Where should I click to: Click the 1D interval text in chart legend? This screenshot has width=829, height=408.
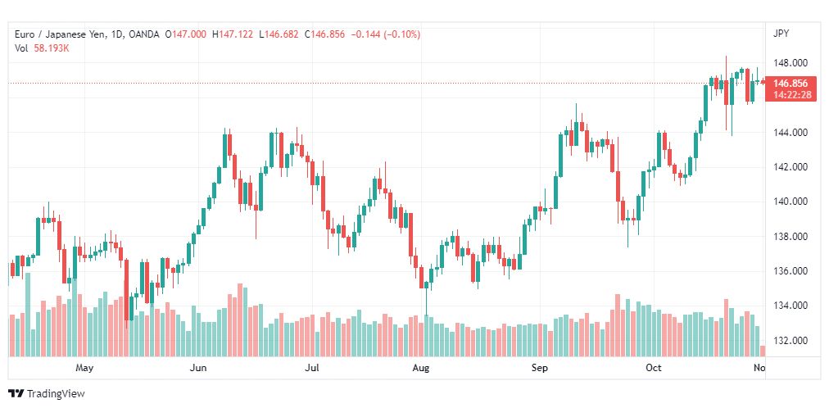pos(117,34)
